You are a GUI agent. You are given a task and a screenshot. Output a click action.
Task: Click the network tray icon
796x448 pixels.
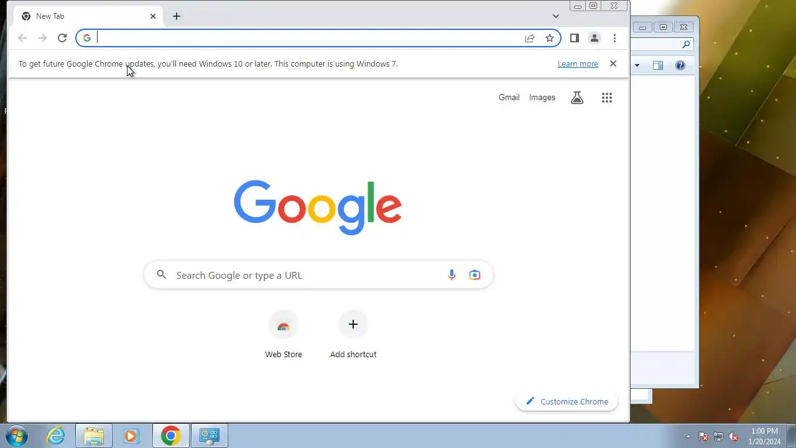(x=718, y=436)
